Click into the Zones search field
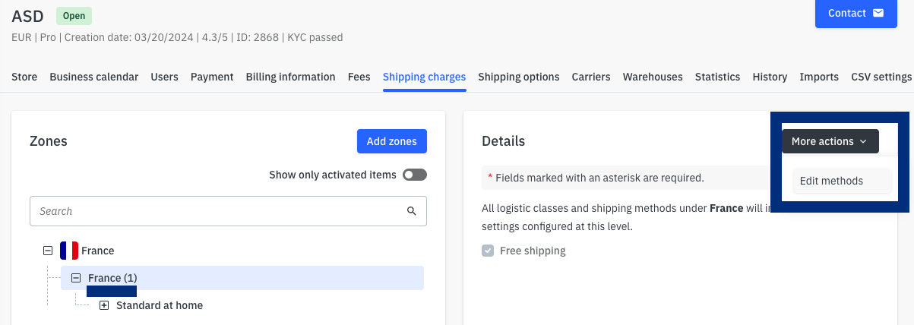The width and height of the screenshot is (914, 325). pos(217,211)
